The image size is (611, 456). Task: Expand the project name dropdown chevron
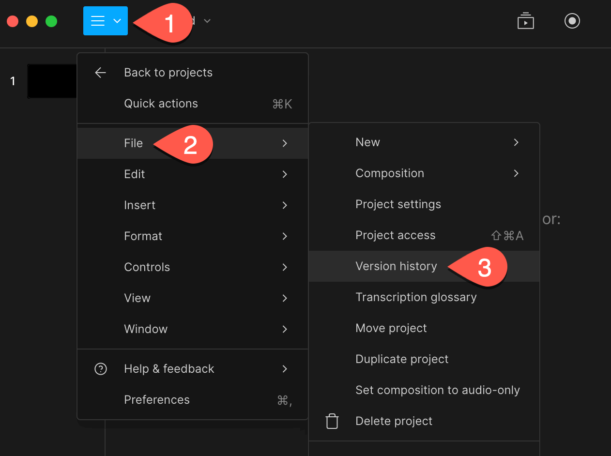207,21
